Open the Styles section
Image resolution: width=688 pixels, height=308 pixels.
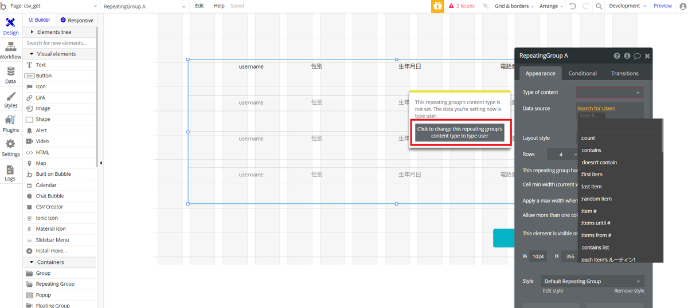tap(10, 100)
